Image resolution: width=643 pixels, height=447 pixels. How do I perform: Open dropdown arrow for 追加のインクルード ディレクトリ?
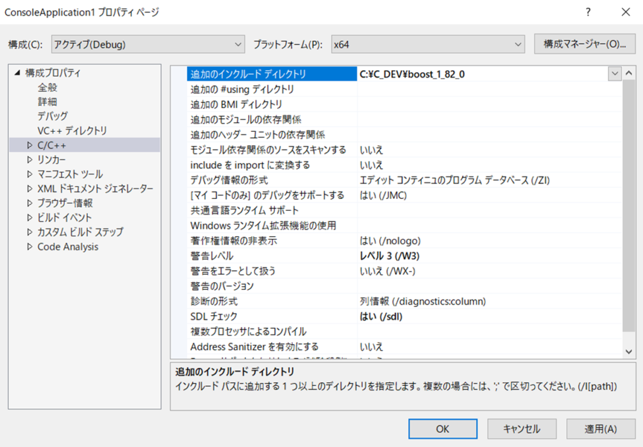coord(615,74)
